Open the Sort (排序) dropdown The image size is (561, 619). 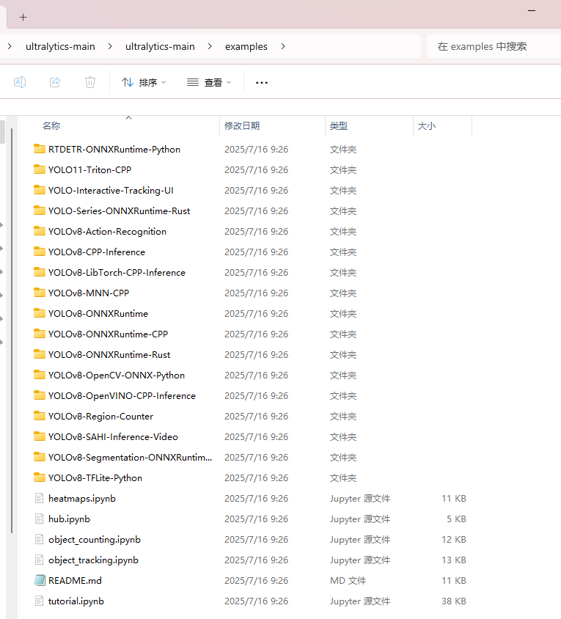click(x=144, y=82)
